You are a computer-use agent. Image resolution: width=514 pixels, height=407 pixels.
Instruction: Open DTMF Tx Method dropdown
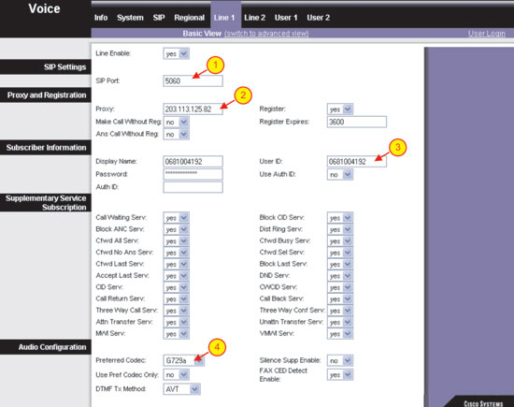181,389
